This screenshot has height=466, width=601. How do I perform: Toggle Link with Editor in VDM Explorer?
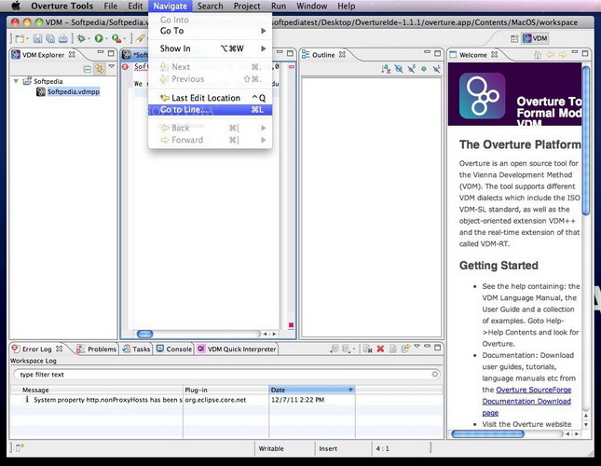[x=100, y=69]
